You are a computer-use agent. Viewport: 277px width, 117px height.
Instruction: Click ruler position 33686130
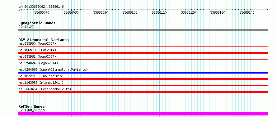[218, 12]
